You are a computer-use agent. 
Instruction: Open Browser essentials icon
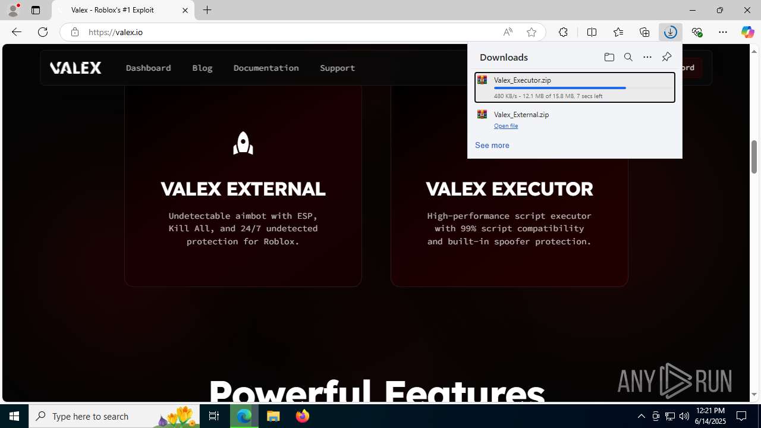click(x=697, y=32)
